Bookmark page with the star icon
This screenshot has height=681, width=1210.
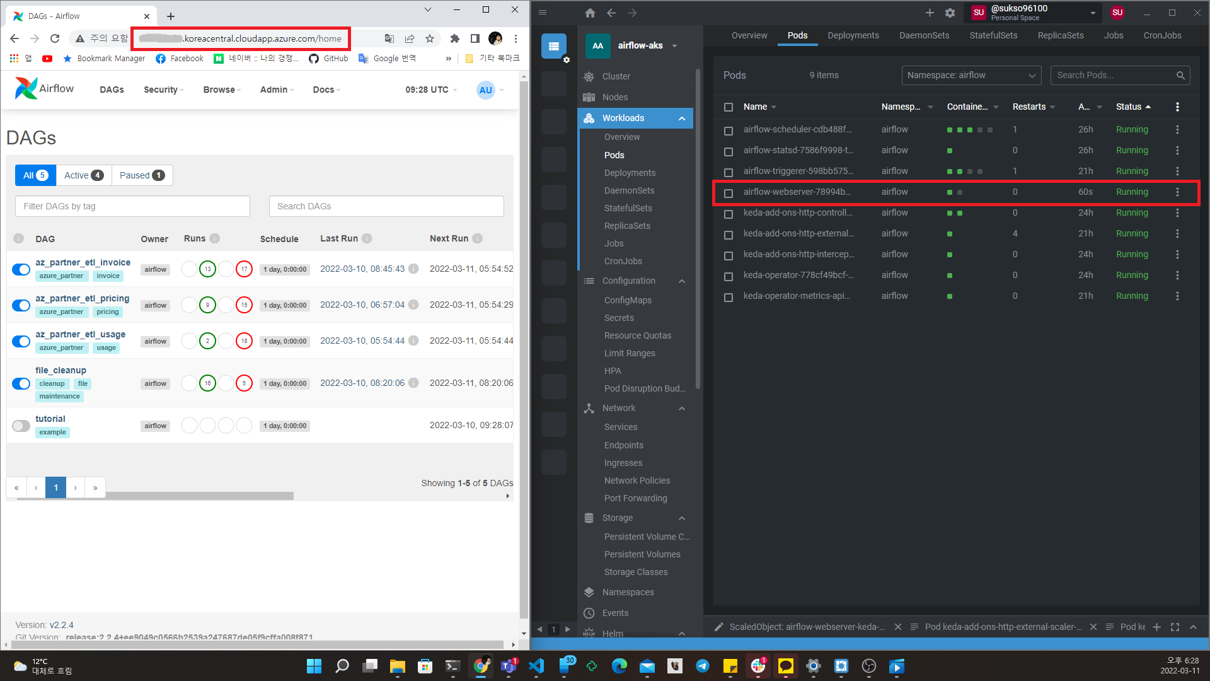coord(430,38)
